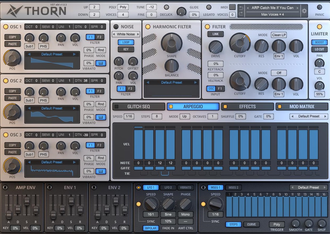Open OSC 1 Rnd mode dropdown
This screenshot has width=330, height=234.
tap(101, 50)
